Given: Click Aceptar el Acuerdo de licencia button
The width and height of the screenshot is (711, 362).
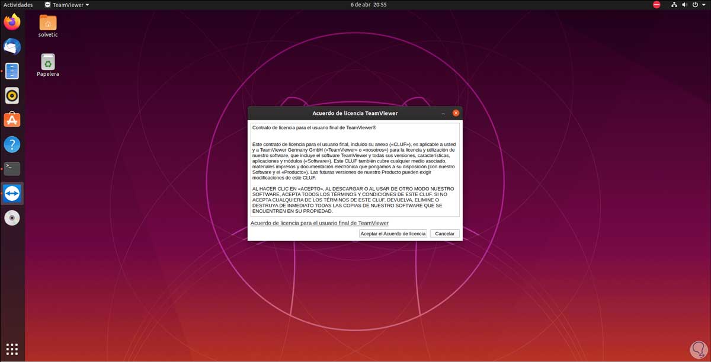Looking at the screenshot, I should coord(393,233).
